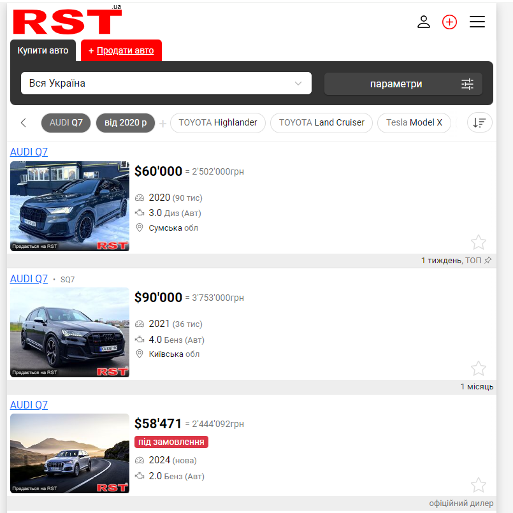The height and width of the screenshot is (513, 513).
Task: Open the hamburger menu
Action: coord(477,22)
